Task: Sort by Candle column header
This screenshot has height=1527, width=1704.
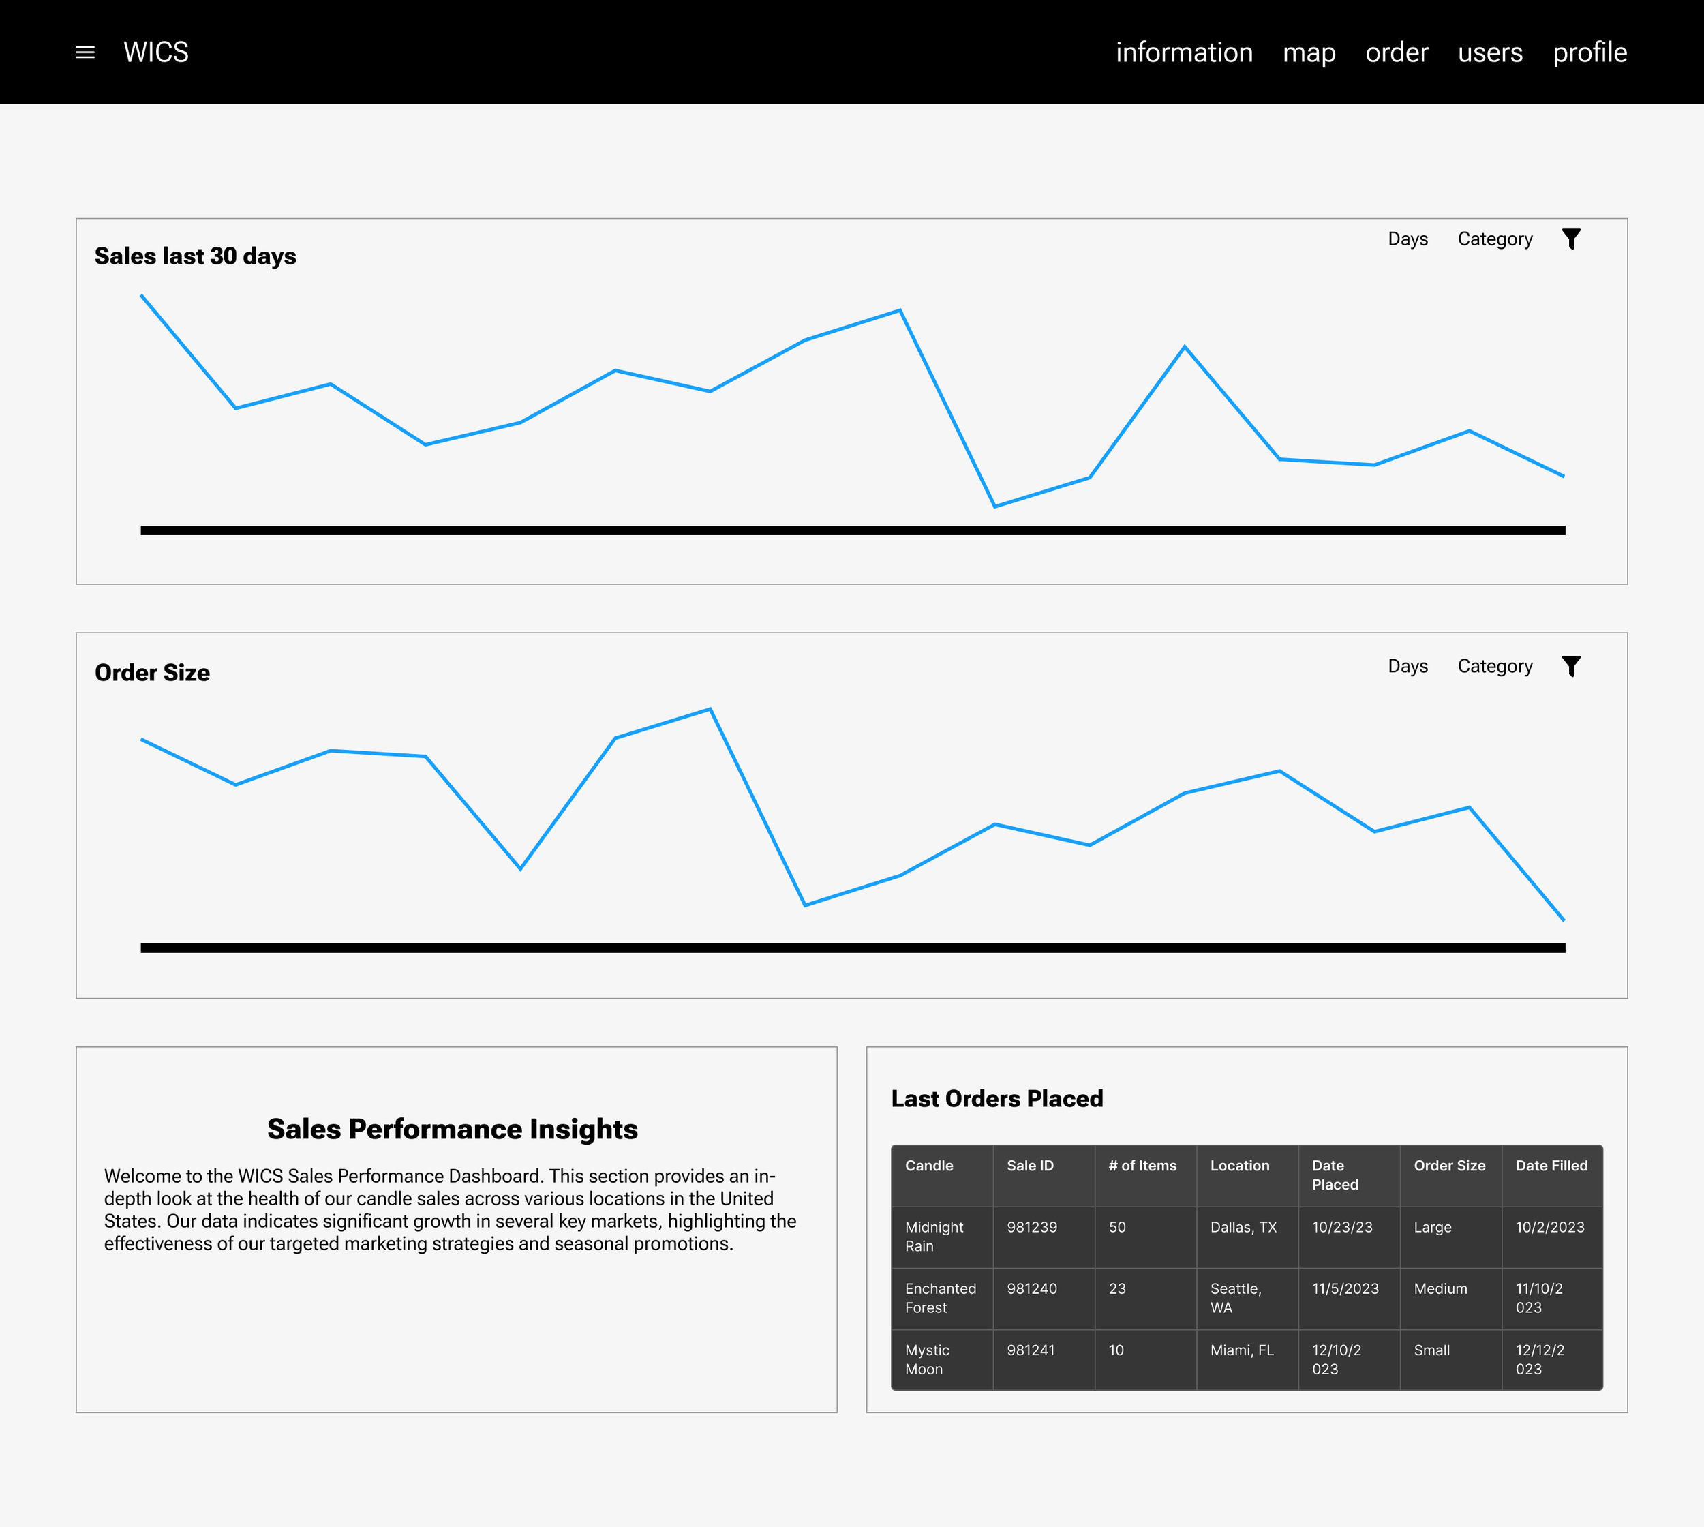Action: point(929,1166)
